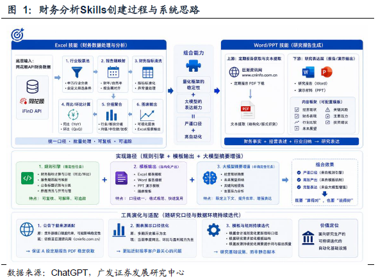Viewport: 378px width, 279px height.
Task: Click the Word/PPT 技能 blue header bar
Action: pyautogui.click(x=292, y=45)
